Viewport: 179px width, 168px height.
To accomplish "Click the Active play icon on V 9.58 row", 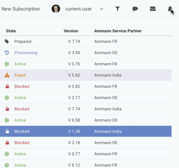I will 7,120.
